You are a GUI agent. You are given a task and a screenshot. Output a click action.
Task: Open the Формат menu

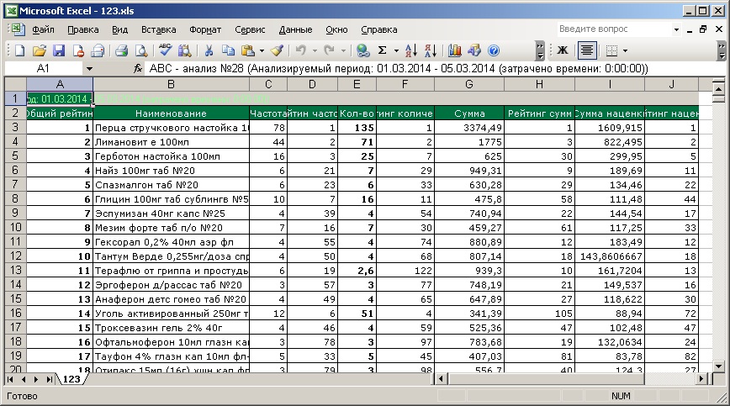tap(205, 29)
